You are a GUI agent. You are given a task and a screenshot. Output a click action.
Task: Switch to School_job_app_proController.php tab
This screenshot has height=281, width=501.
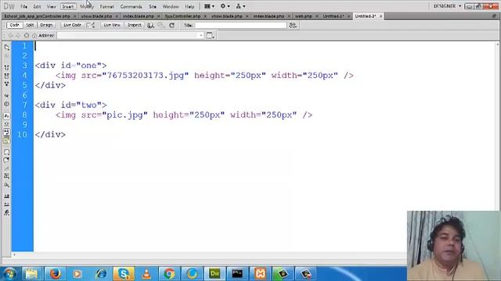37,16
